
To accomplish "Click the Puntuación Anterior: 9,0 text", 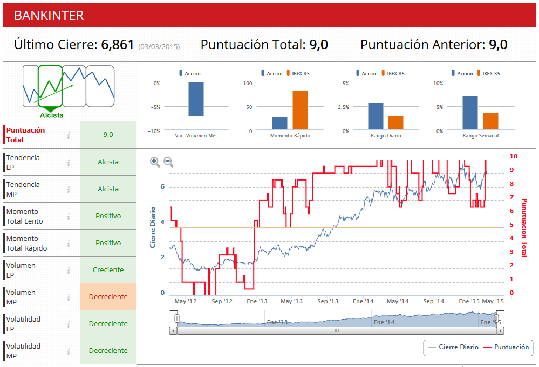I will [x=434, y=45].
